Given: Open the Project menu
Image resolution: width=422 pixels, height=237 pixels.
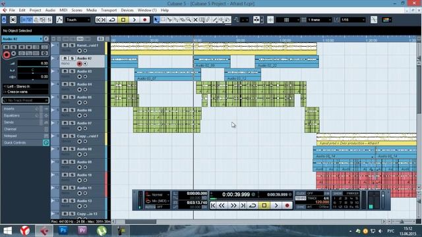Looking at the screenshot, I should coord(35,11).
